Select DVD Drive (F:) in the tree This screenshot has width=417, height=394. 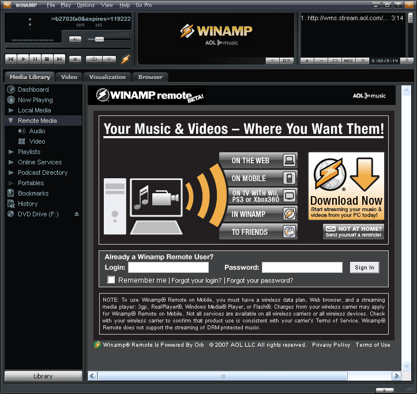[38, 214]
